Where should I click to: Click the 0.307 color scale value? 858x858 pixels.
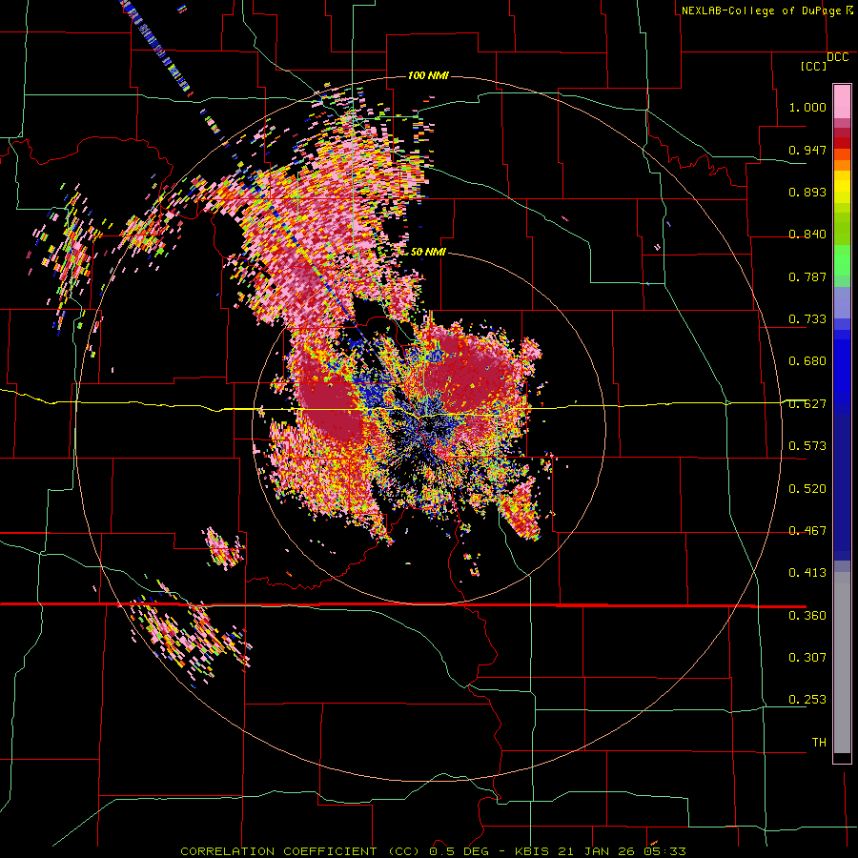click(807, 658)
